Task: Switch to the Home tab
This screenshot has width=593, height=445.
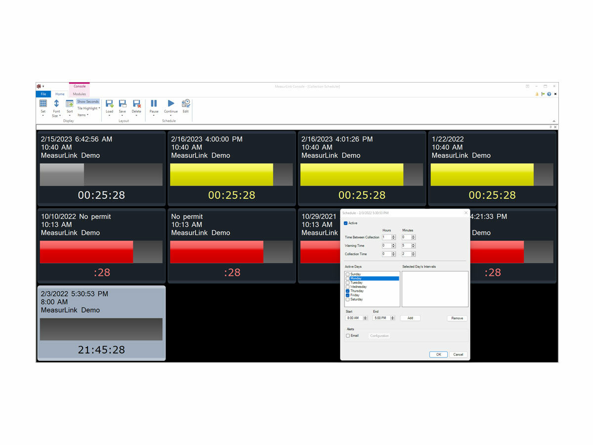Action: [x=60, y=94]
